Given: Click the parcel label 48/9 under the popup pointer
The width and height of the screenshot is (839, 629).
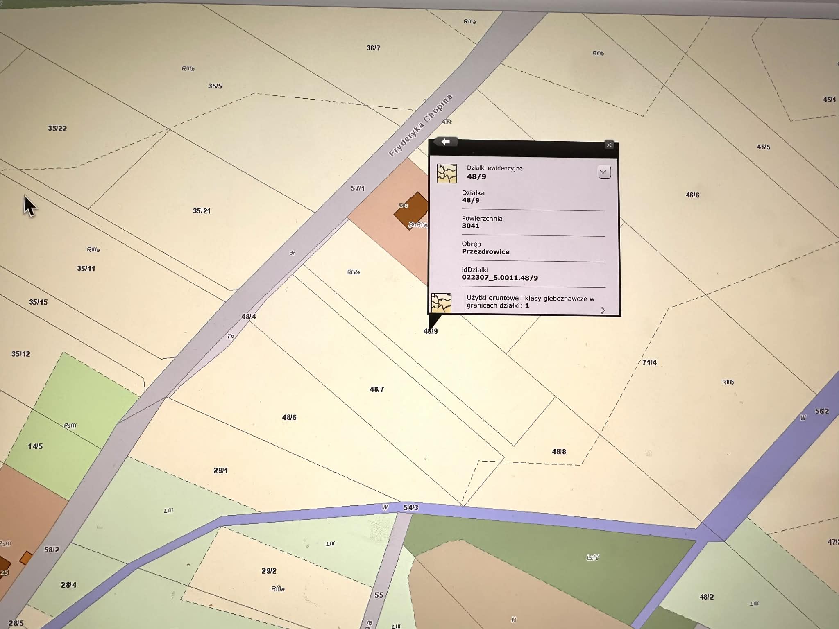Looking at the screenshot, I should coord(431,331).
